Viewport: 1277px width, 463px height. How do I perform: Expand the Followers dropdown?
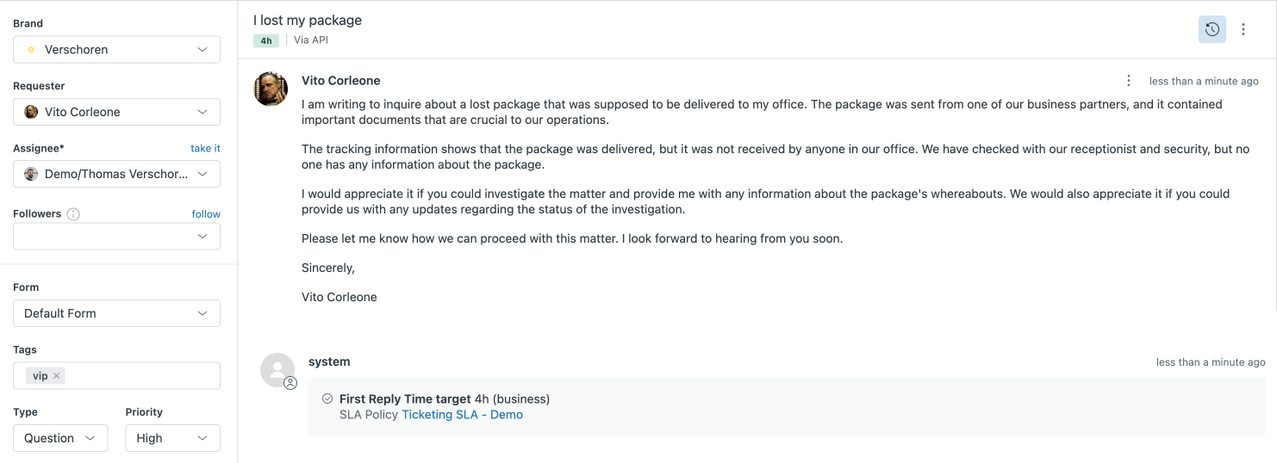(x=116, y=236)
